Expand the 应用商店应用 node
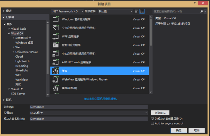Screen dimensions: 210x136 [13, 38]
